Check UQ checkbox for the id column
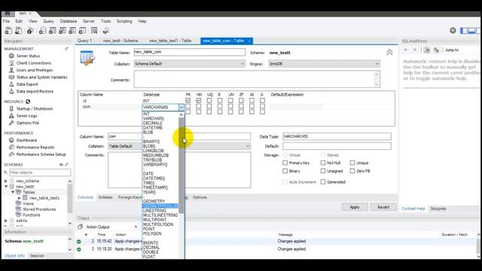482x271 pixels. (x=209, y=100)
